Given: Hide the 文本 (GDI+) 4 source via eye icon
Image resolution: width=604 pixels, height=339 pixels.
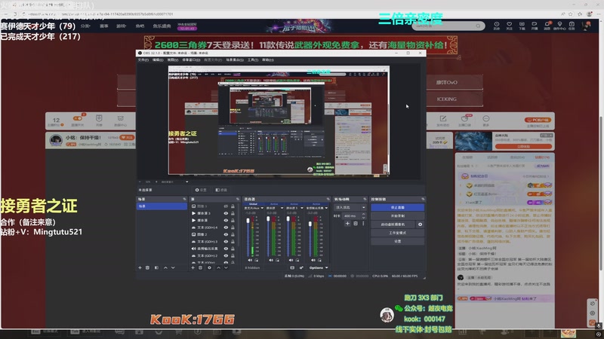Looking at the screenshot, I should point(226,228).
